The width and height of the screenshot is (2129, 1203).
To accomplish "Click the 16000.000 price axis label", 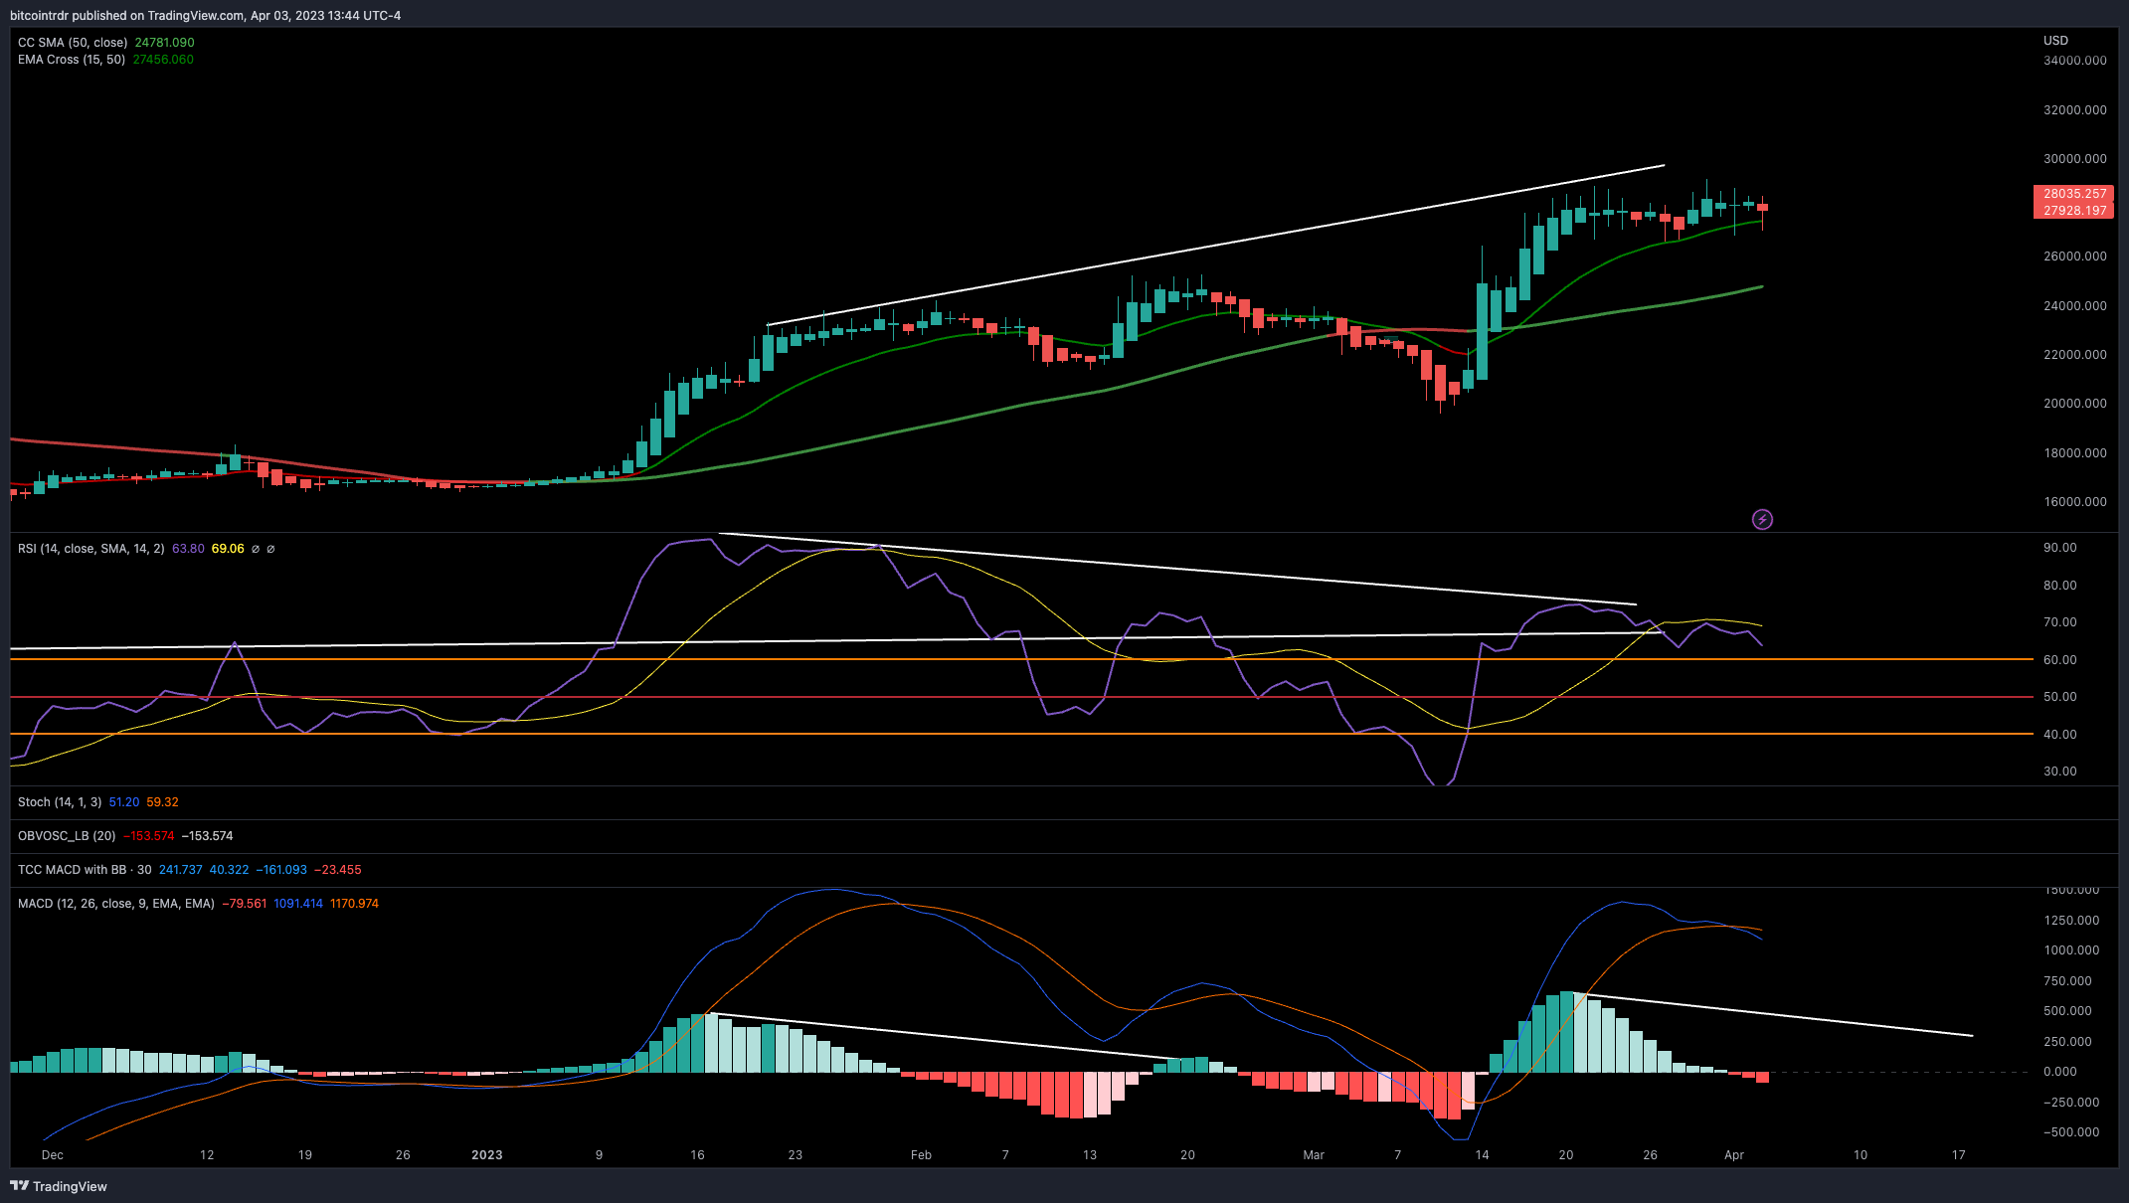I will coord(2075,502).
